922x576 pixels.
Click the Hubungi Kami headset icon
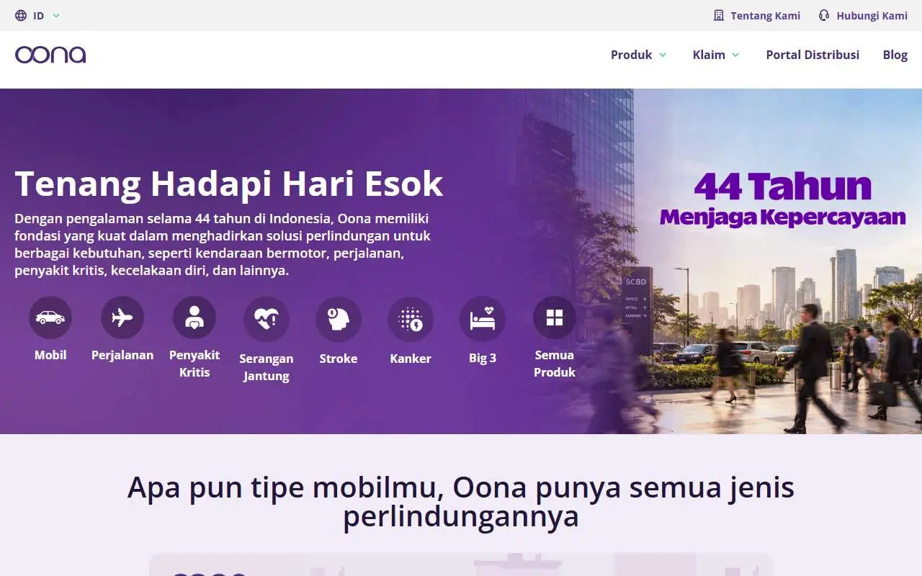pos(824,15)
